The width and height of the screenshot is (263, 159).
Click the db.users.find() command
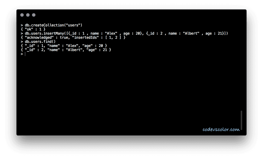click(40, 41)
